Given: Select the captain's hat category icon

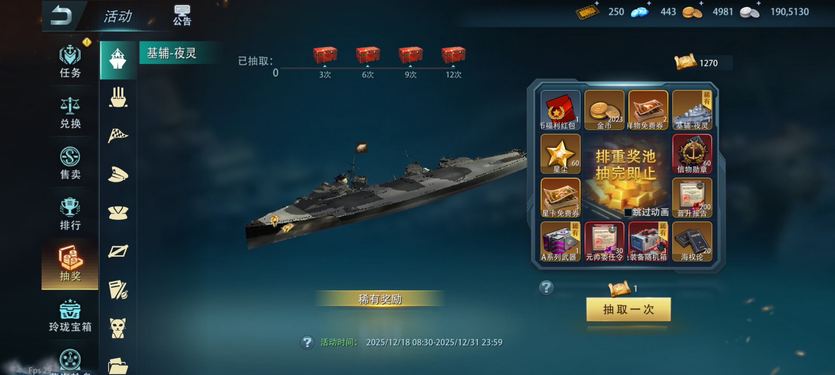Looking at the screenshot, I should pos(118,174).
